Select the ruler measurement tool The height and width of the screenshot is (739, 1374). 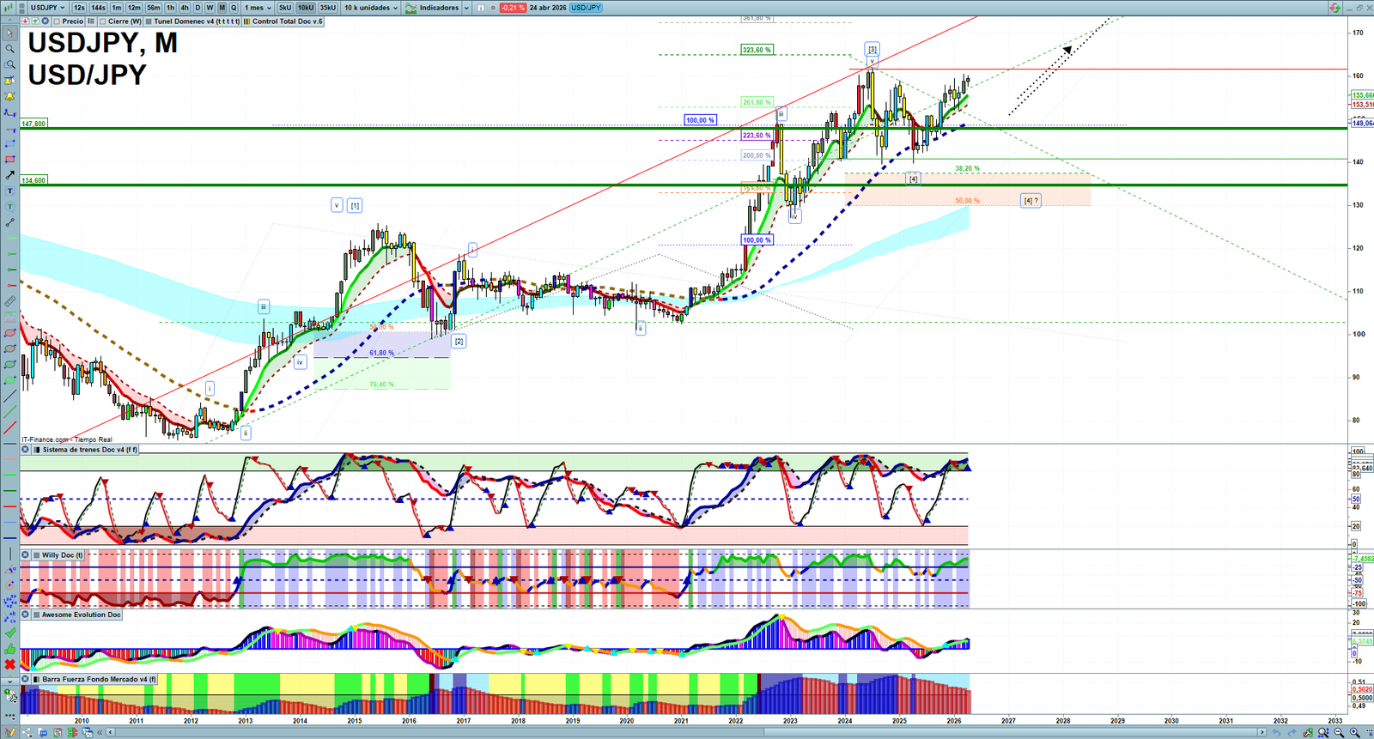point(10,301)
